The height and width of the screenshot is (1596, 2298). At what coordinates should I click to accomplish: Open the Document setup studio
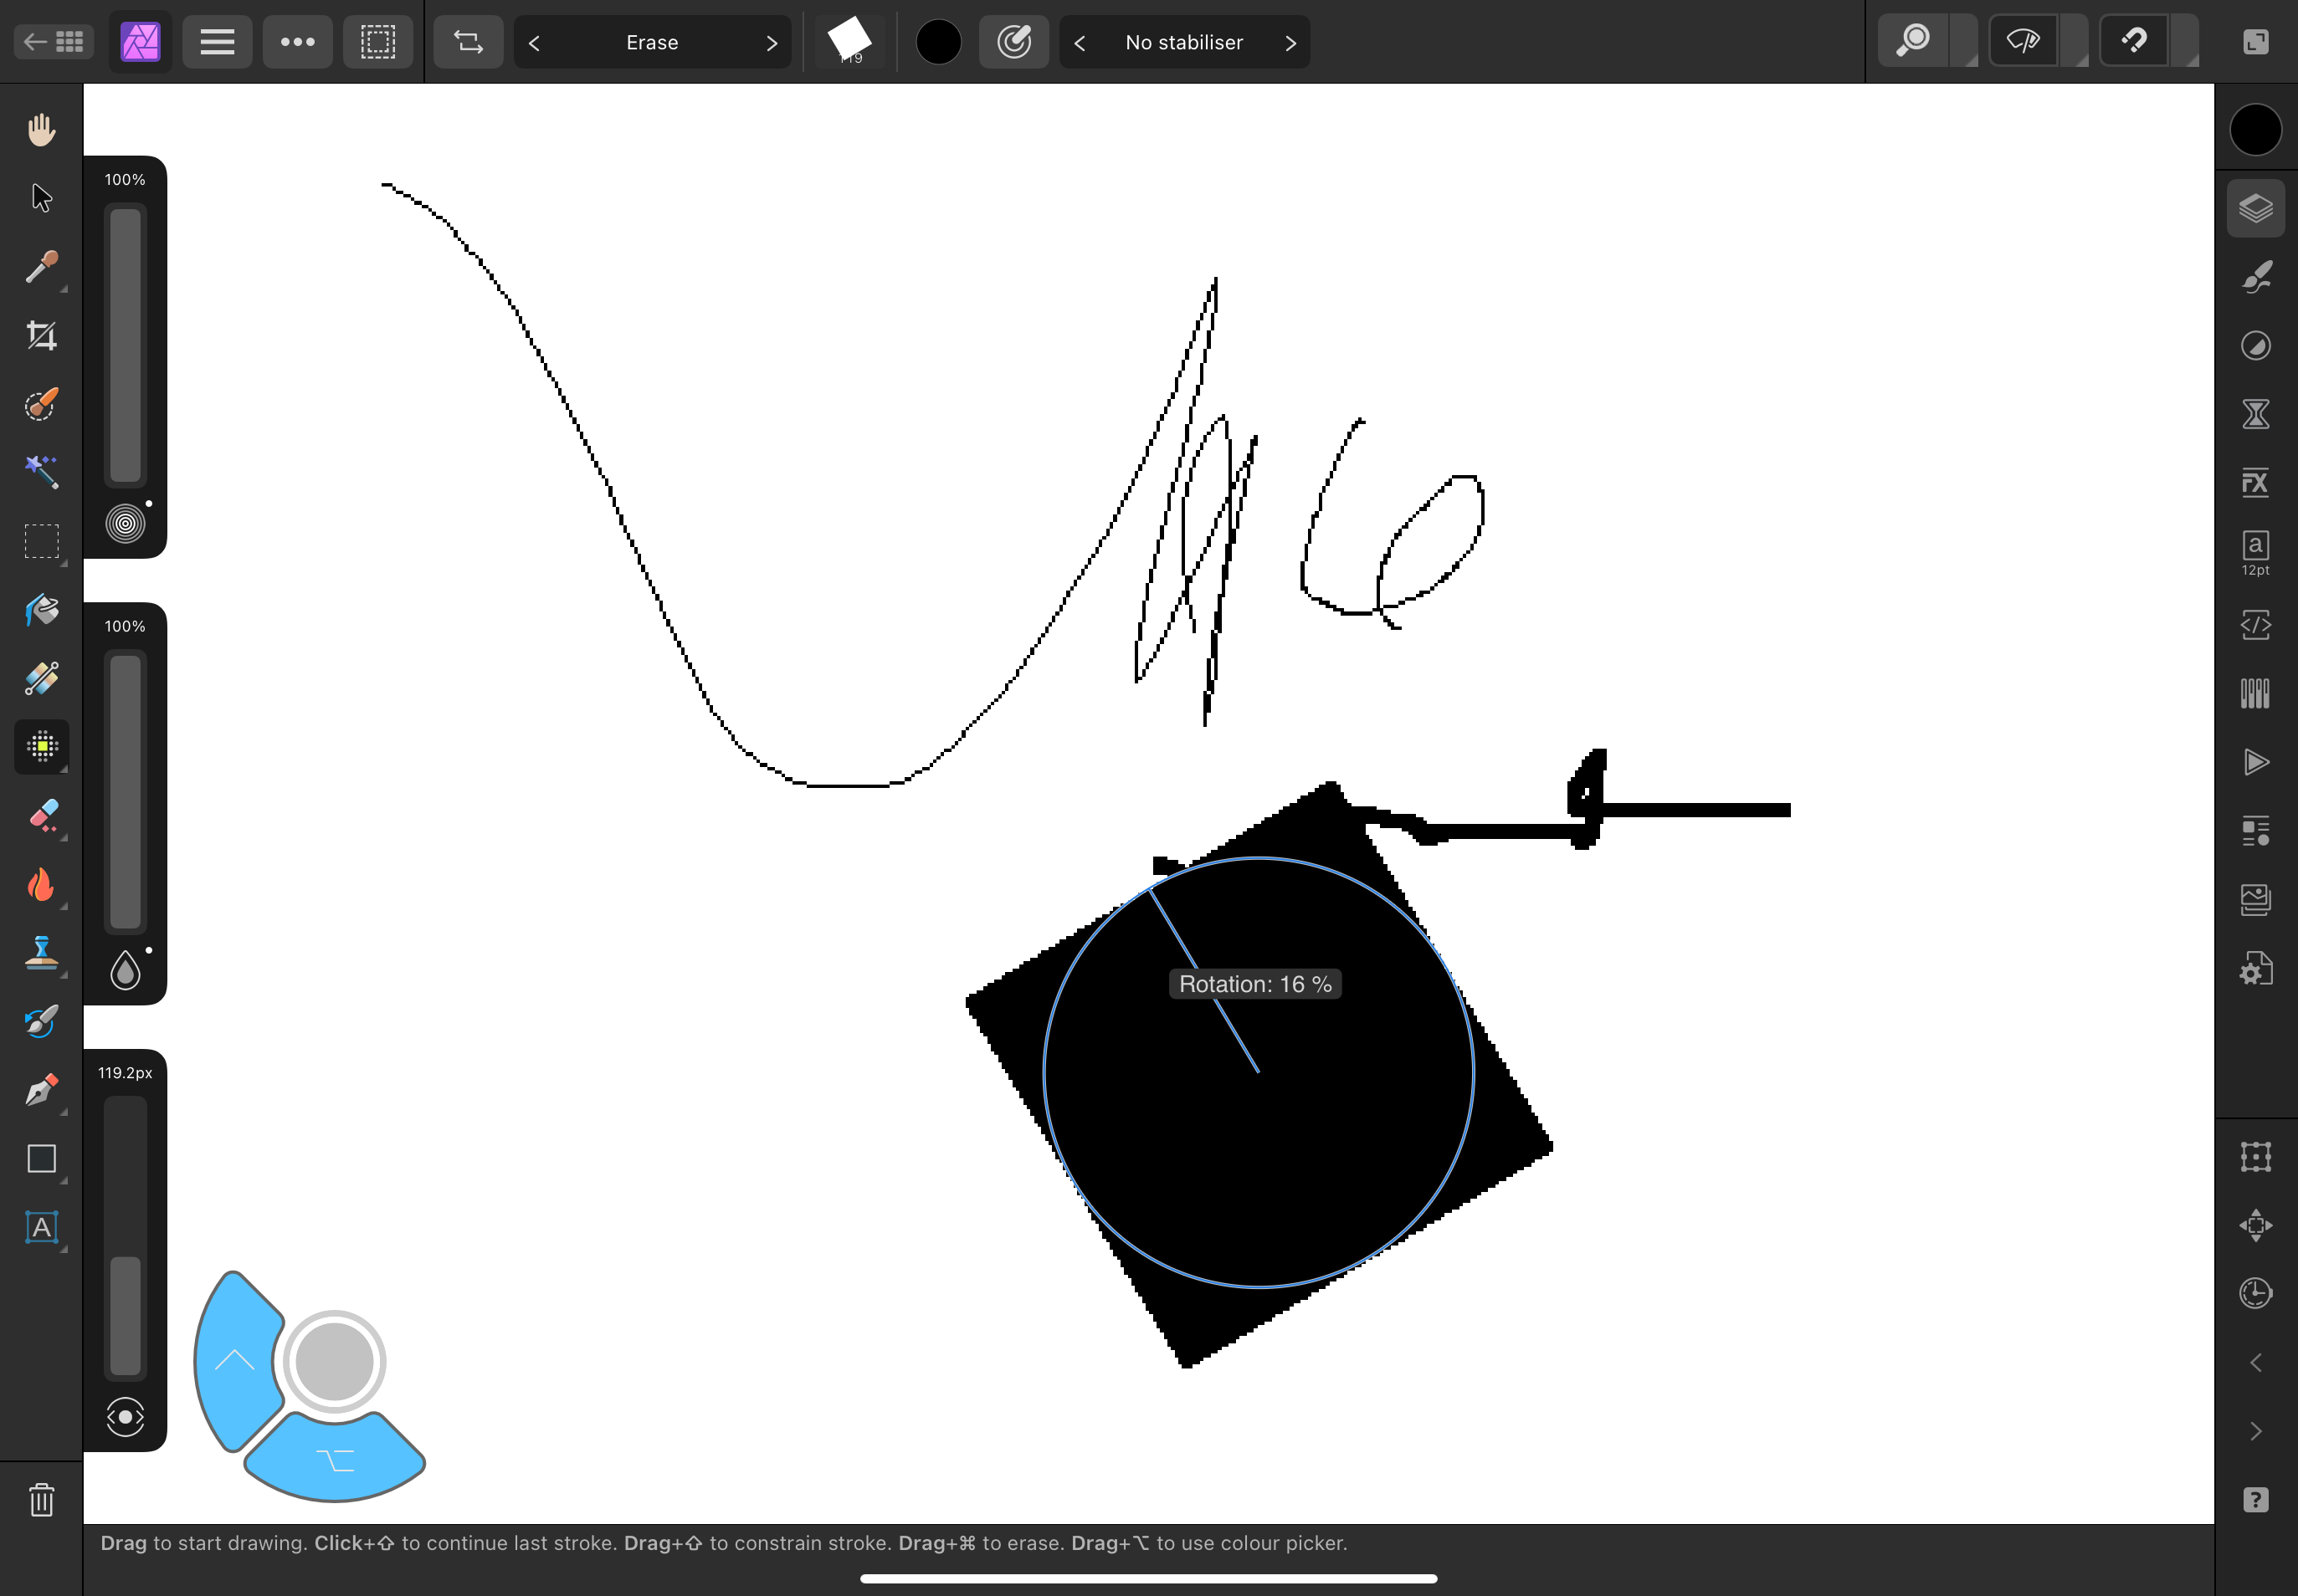[x=2255, y=968]
